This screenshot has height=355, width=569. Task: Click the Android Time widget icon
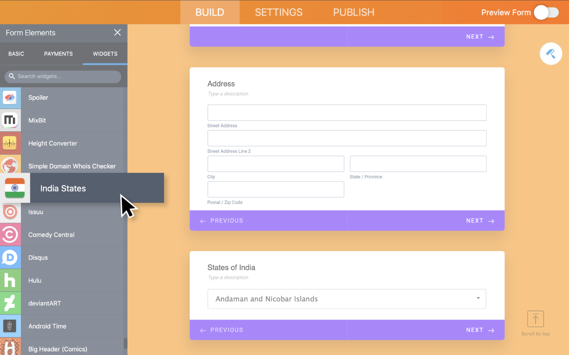[10, 326]
